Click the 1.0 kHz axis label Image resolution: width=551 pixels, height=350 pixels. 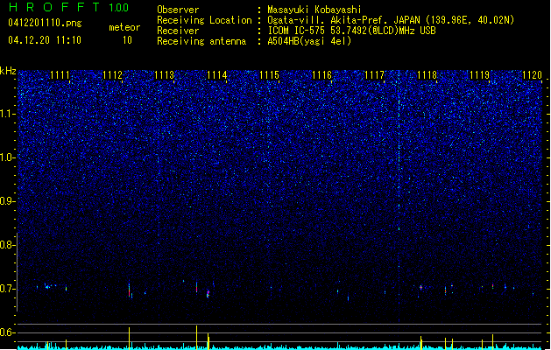7,157
